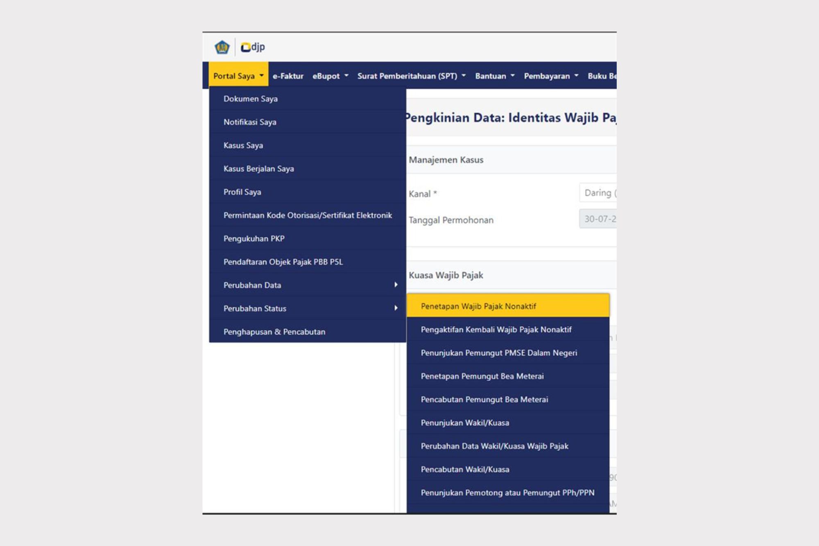Image resolution: width=819 pixels, height=546 pixels.
Task: Click the Ministry of Finance emblem logo
Action: 222,47
